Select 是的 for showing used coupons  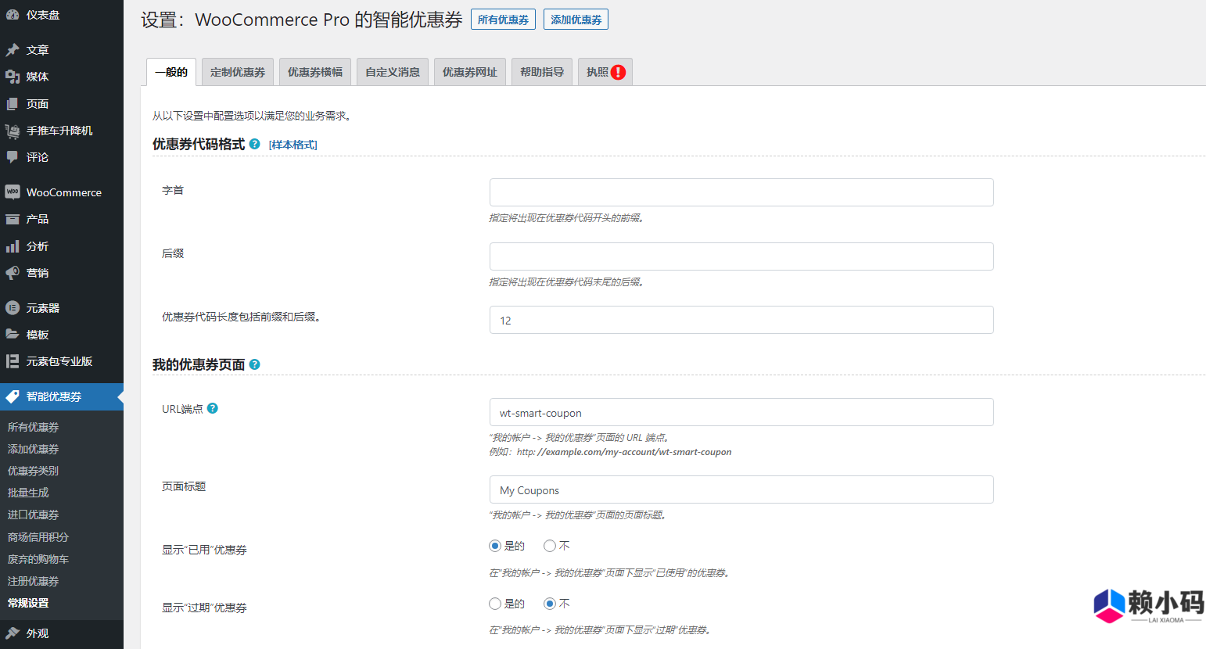(495, 546)
